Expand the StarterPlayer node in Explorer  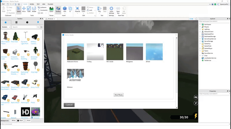coord(200,48)
